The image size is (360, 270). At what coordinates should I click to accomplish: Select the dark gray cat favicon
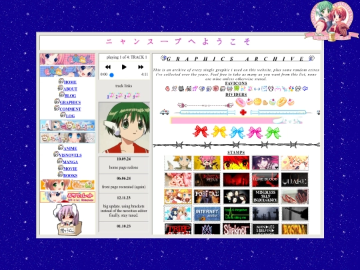pyautogui.click(x=181, y=89)
